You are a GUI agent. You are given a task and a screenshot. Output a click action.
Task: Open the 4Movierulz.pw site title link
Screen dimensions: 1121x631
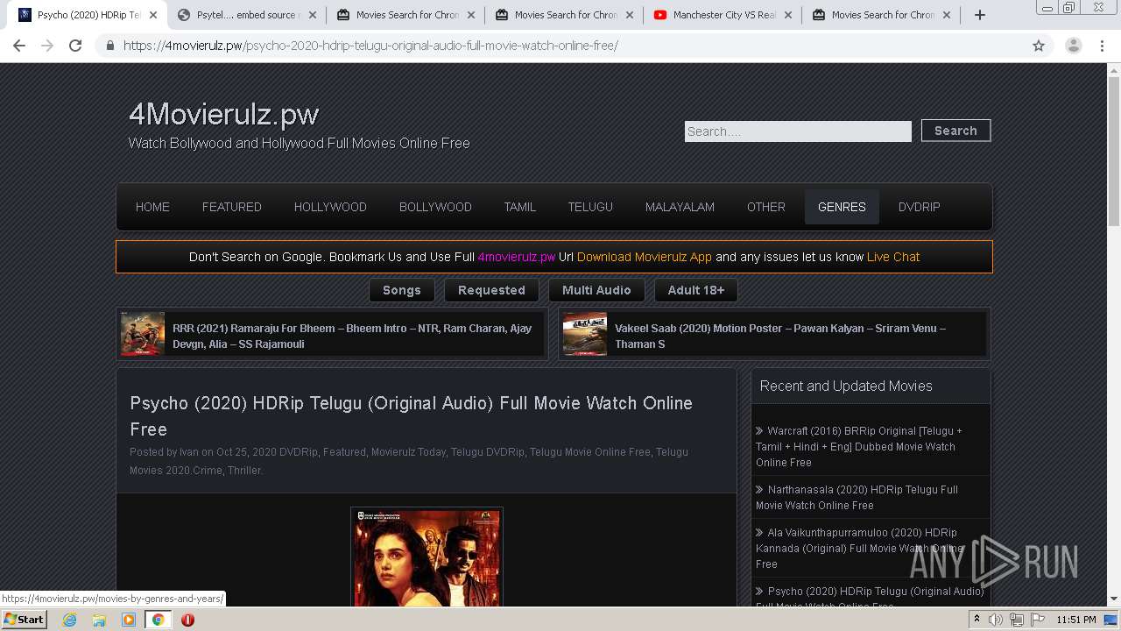coord(223,114)
